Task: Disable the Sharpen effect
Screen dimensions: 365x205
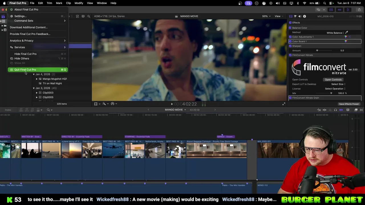Action: point(290,46)
